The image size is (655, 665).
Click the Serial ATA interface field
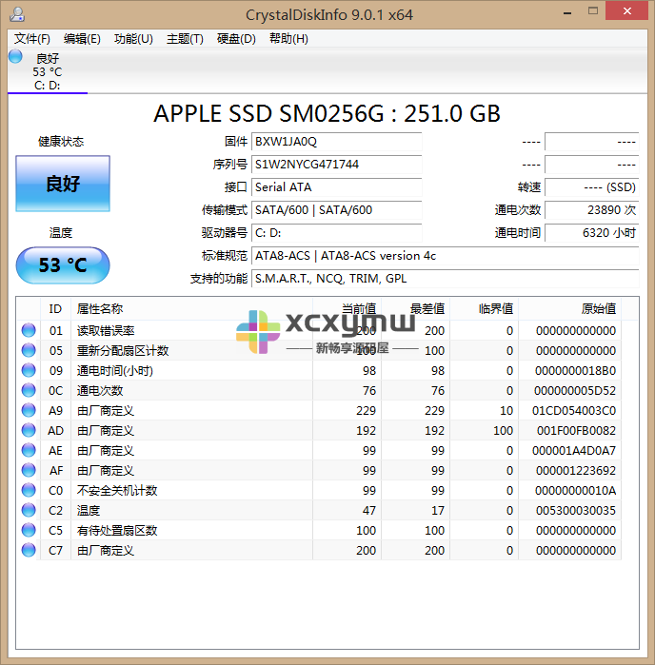pos(337,187)
